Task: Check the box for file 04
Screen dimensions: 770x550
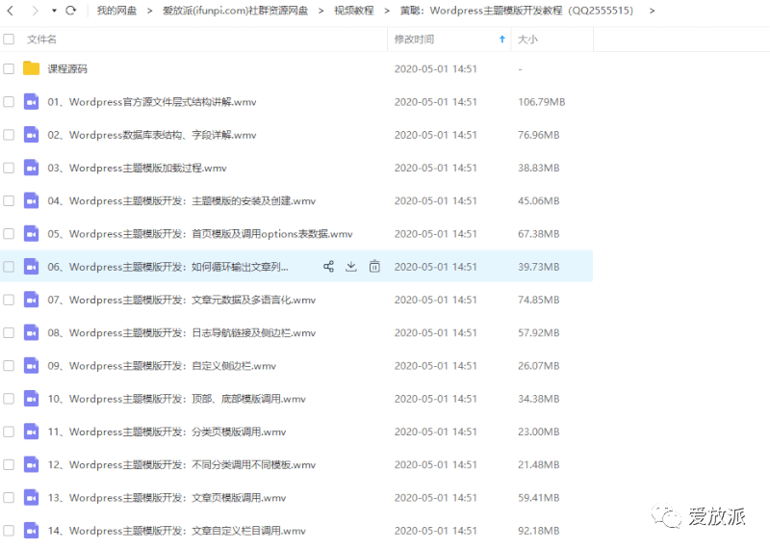Action: tap(9, 200)
